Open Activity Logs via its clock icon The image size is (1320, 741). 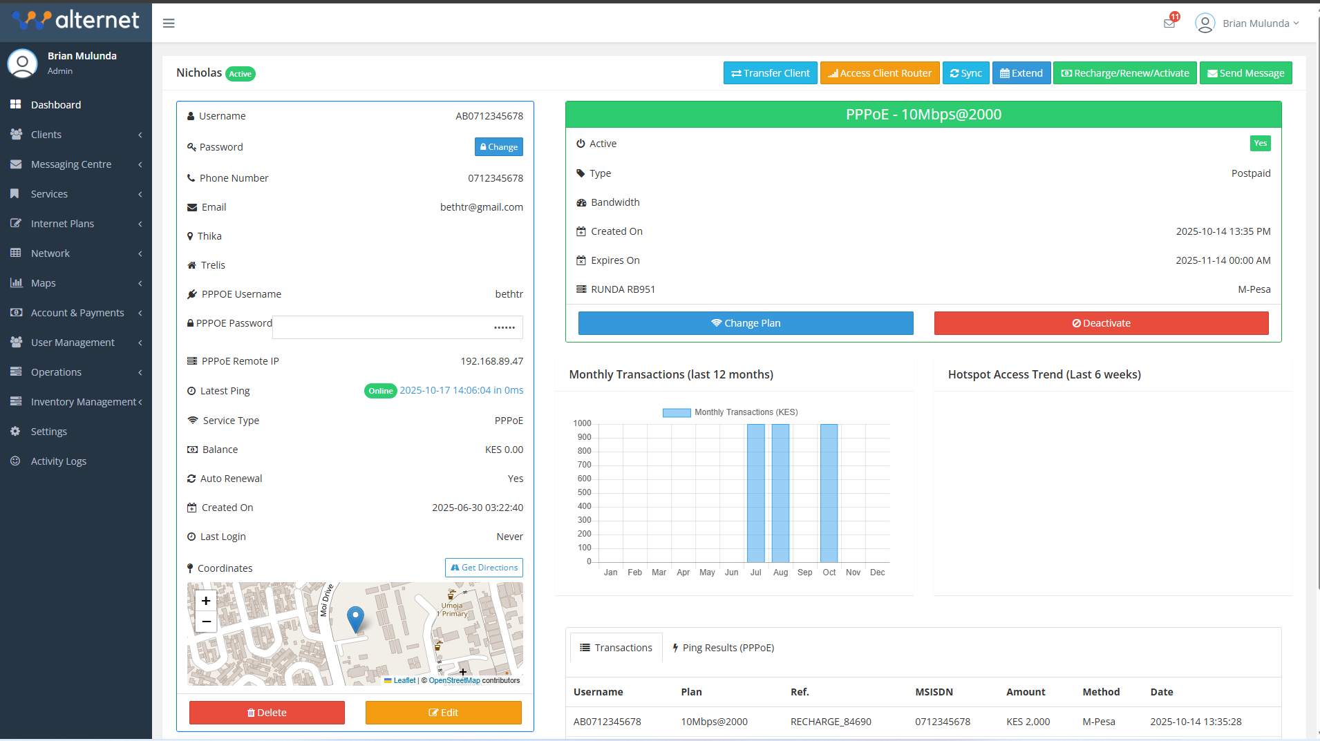pos(15,461)
